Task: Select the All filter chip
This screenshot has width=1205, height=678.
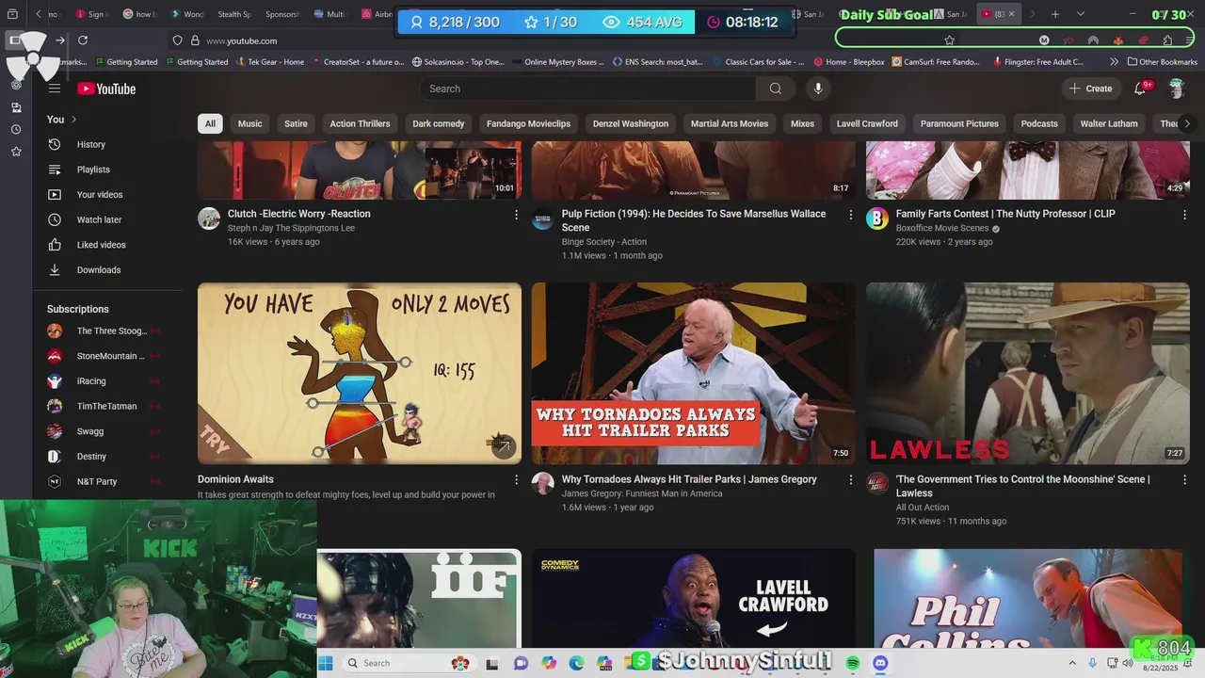Action: pos(210,123)
